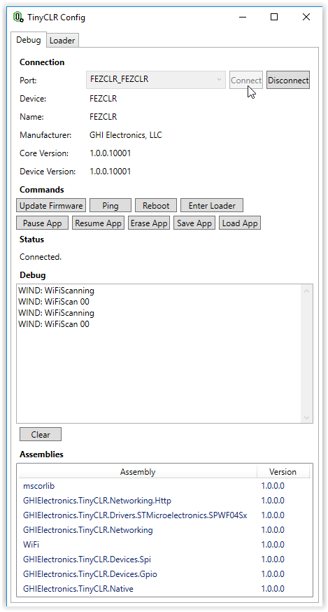Click the Device Version value 1.0.0.10001
The width and height of the screenshot is (328, 612).
coord(110,172)
